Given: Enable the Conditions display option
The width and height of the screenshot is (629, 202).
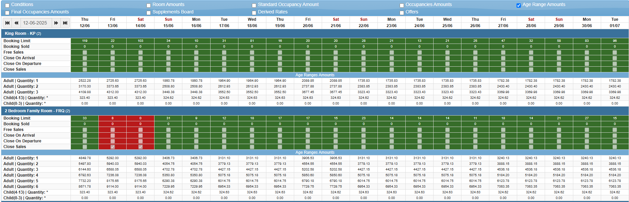Looking at the screenshot, I should click(7, 5).
